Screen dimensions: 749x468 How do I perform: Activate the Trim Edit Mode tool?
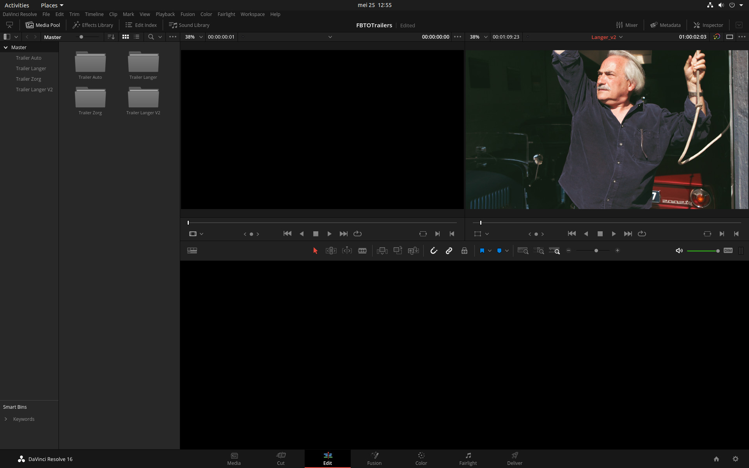(x=331, y=251)
